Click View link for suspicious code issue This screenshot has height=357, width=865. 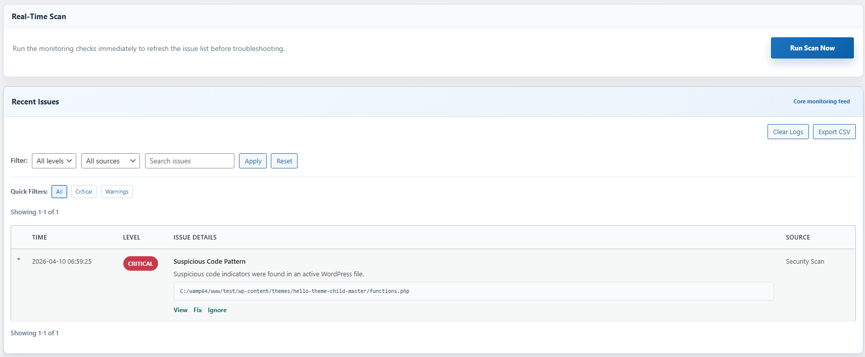pyautogui.click(x=180, y=310)
